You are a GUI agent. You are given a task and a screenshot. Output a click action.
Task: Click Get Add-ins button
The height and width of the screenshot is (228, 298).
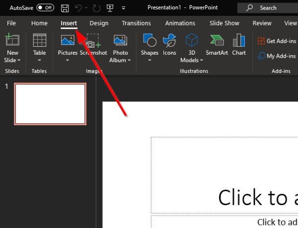coord(277,41)
